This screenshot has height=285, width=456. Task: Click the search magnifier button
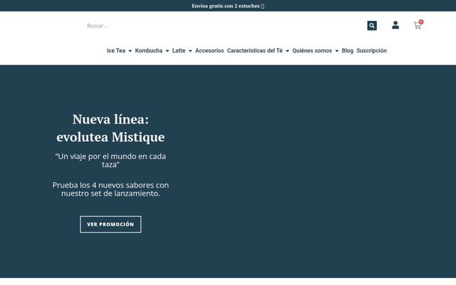(372, 25)
